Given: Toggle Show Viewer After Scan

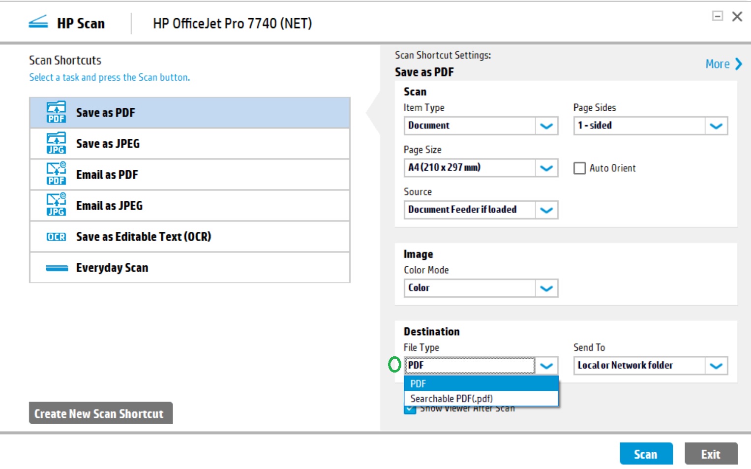Looking at the screenshot, I should click(411, 408).
